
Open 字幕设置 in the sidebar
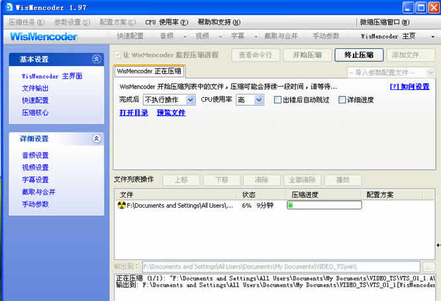click(x=35, y=179)
